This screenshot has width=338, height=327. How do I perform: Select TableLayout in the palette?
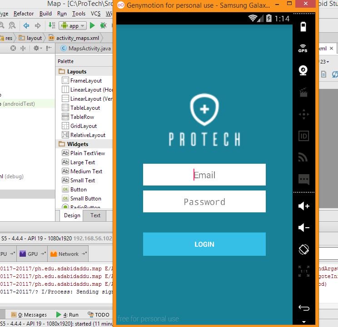click(85, 108)
